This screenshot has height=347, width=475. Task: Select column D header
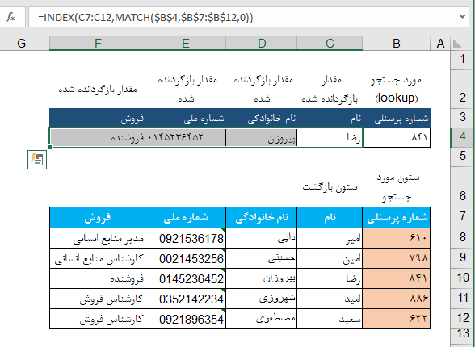[x=262, y=44]
